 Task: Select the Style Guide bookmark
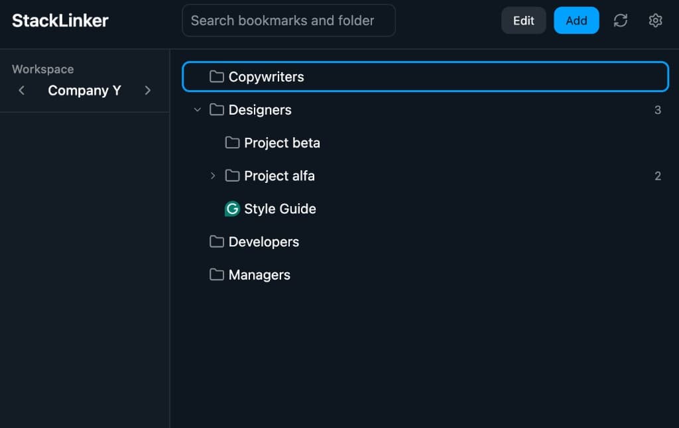[x=279, y=209]
